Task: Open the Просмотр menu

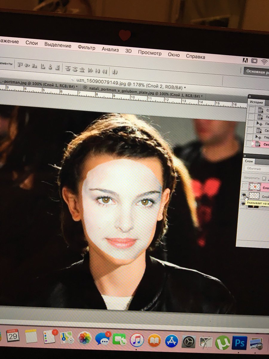Action: (149, 53)
